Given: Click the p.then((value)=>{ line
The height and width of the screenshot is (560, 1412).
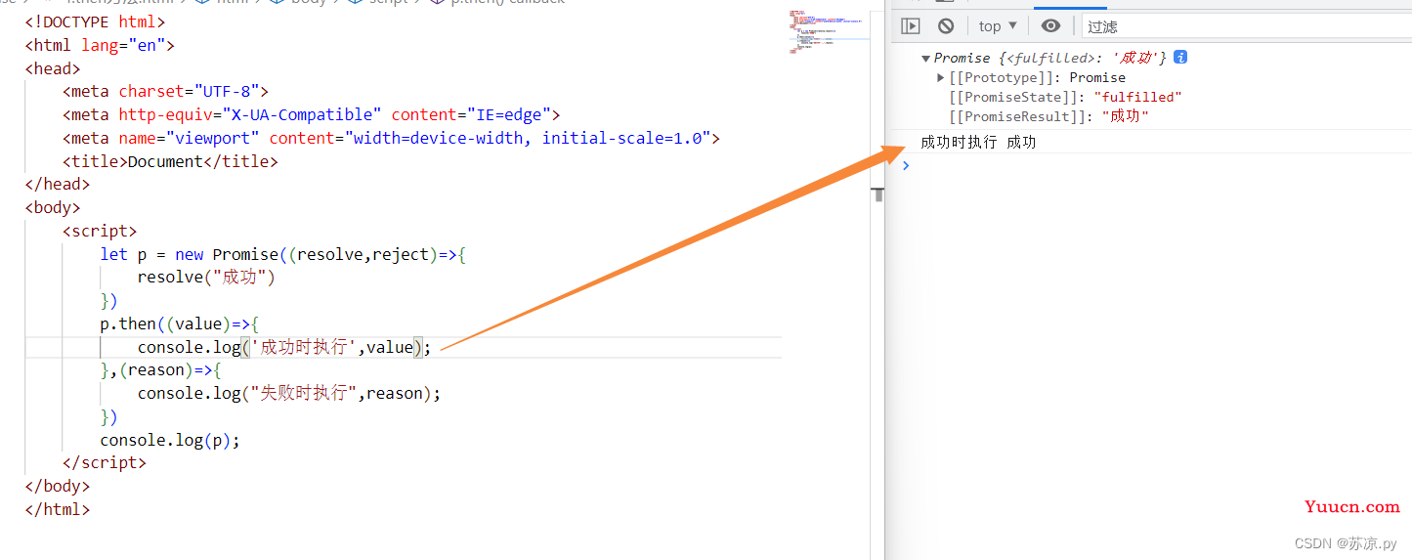Looking at the screenshot, I should [179, 323].
